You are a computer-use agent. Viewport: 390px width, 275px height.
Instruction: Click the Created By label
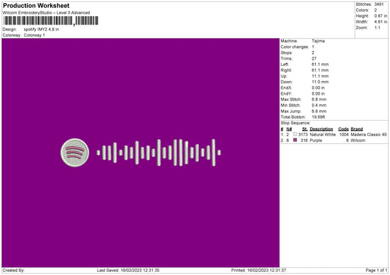point(14,270)
